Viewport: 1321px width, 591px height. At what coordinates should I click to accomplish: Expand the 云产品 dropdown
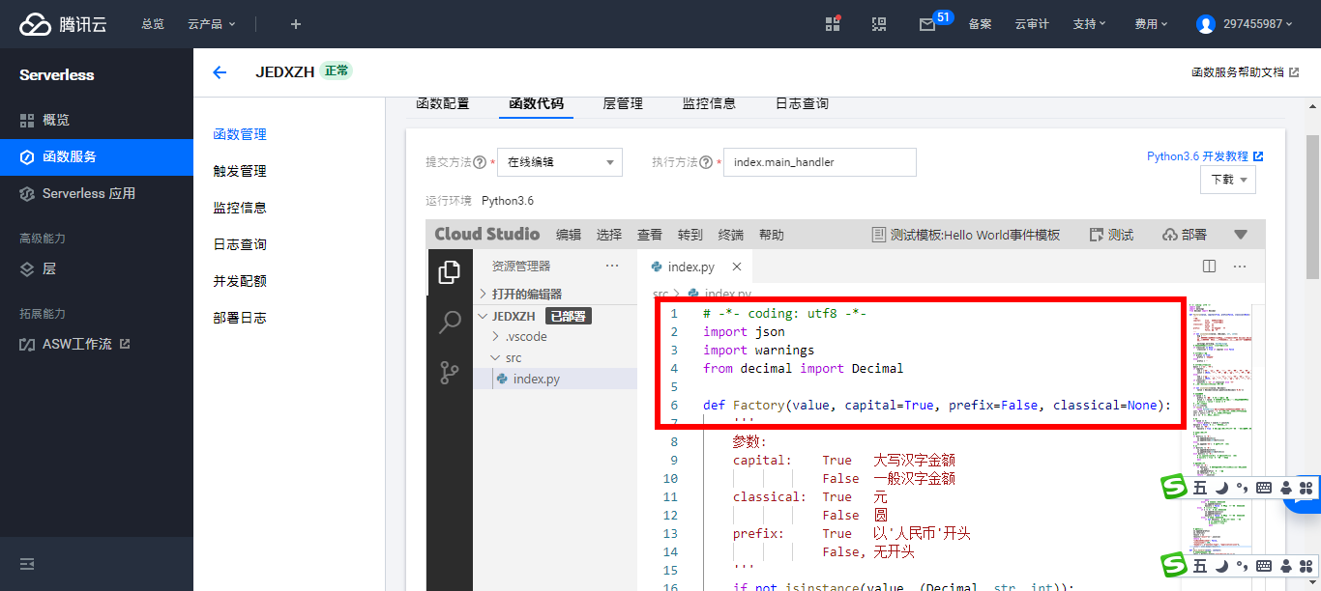(x=212, y=24)
